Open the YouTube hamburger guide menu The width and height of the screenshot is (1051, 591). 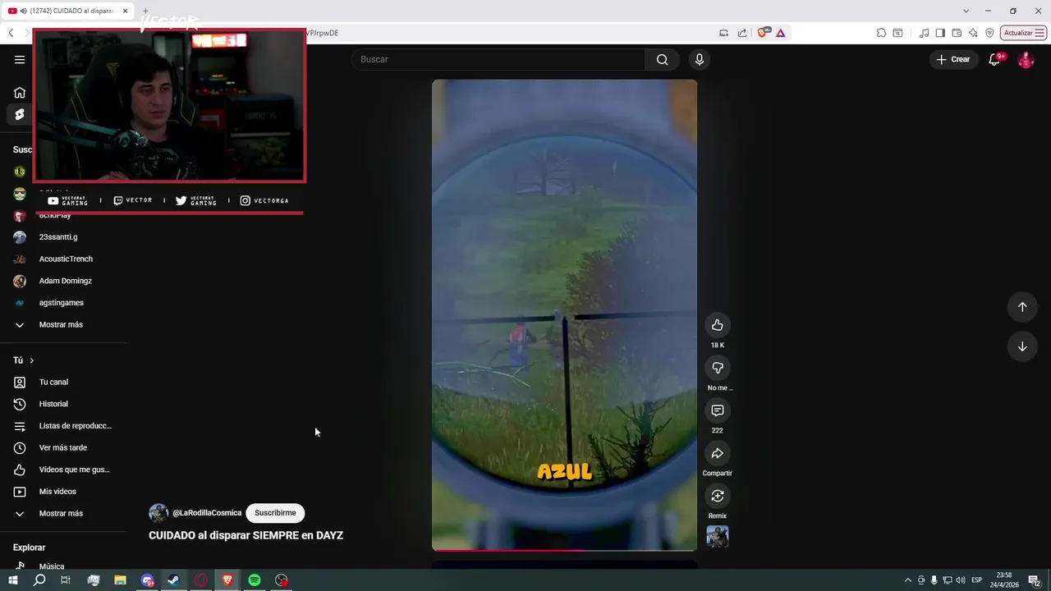pos(20,59)
